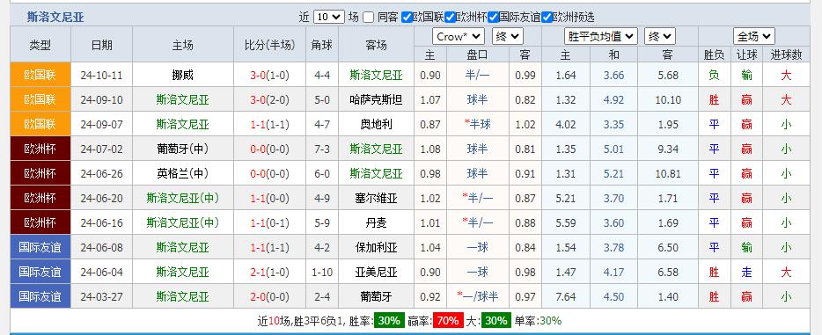Click the 比分(半场) column header
822x335 pixels.
(269, 45)
